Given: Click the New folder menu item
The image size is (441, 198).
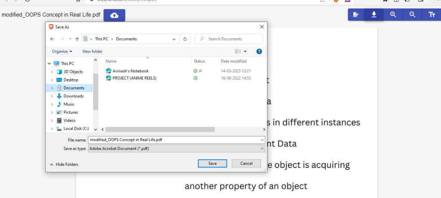Looking at the screenshot, I should coord(92,51).
